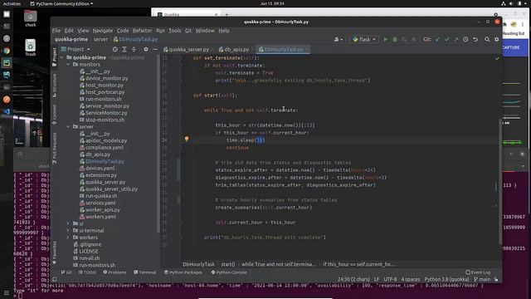The height and width of the screenshot is (299, 531).
Task: Click the lightbulb intention icon at line 24
Action: click(187, 139)
